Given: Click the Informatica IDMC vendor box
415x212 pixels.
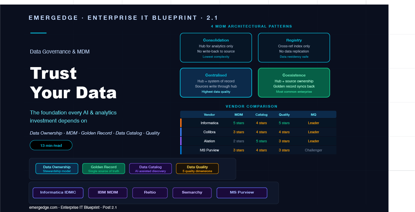Looking at the screenshot, I should [58, 193].
